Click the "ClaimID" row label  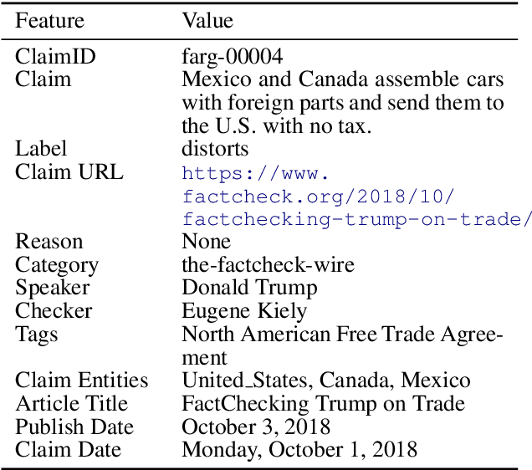tap(55, 57)
